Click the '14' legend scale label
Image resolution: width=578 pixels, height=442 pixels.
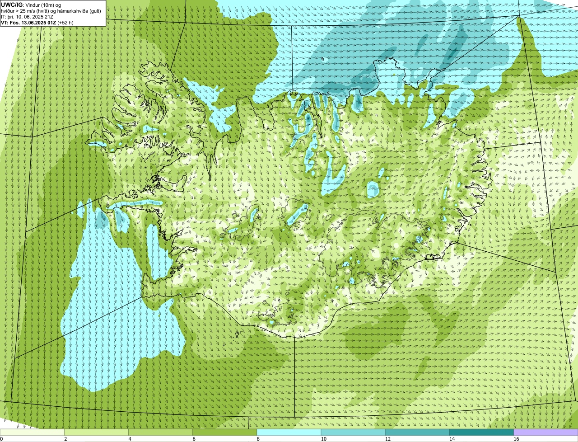coord(452,439)
